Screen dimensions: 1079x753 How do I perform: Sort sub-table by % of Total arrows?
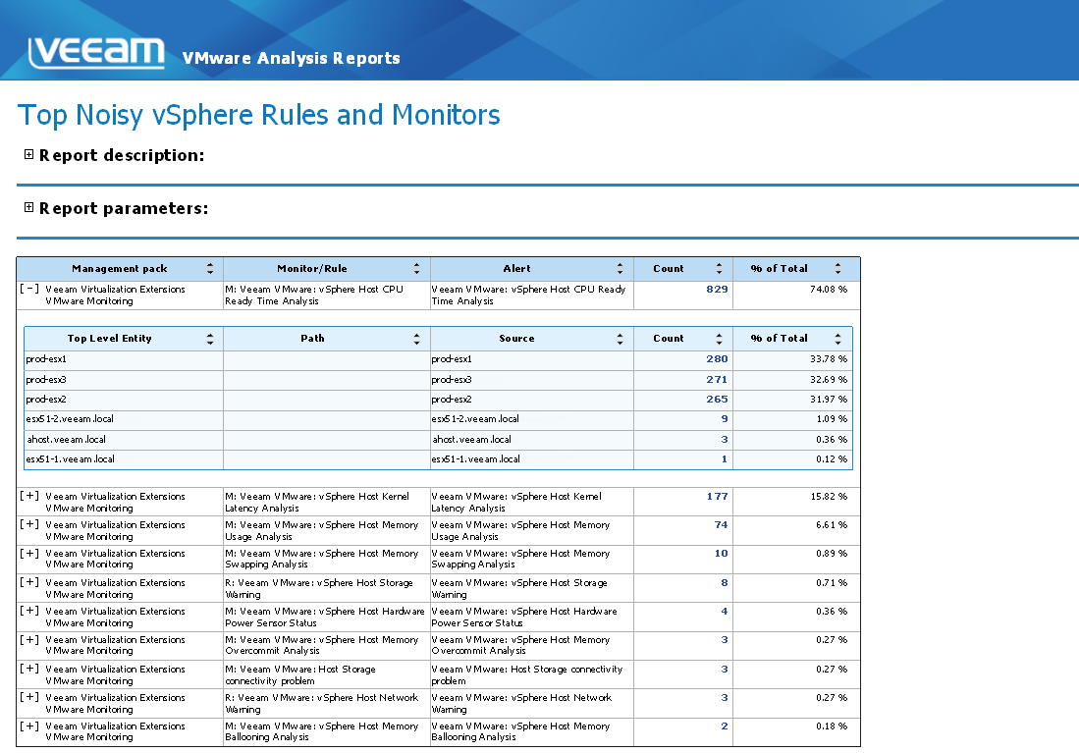point(837,339)
